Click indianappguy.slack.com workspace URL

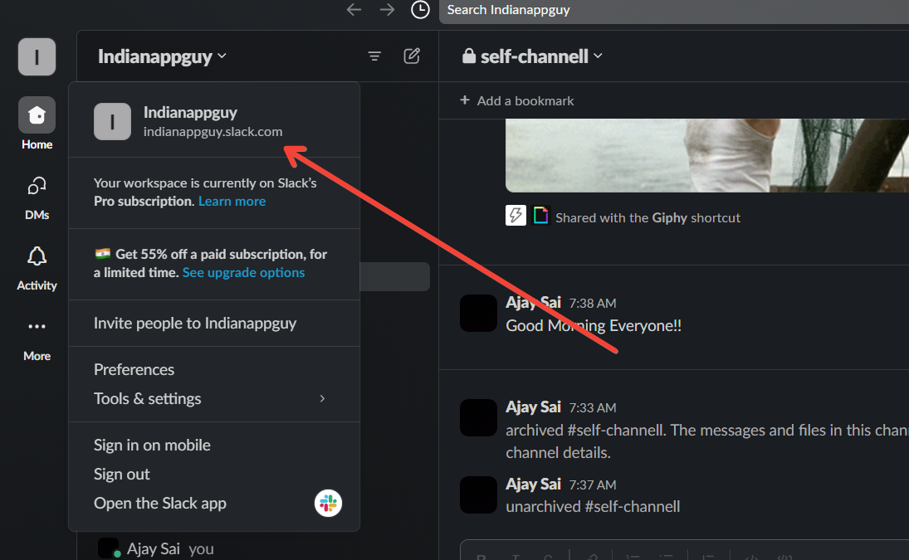tap(213, 132)
